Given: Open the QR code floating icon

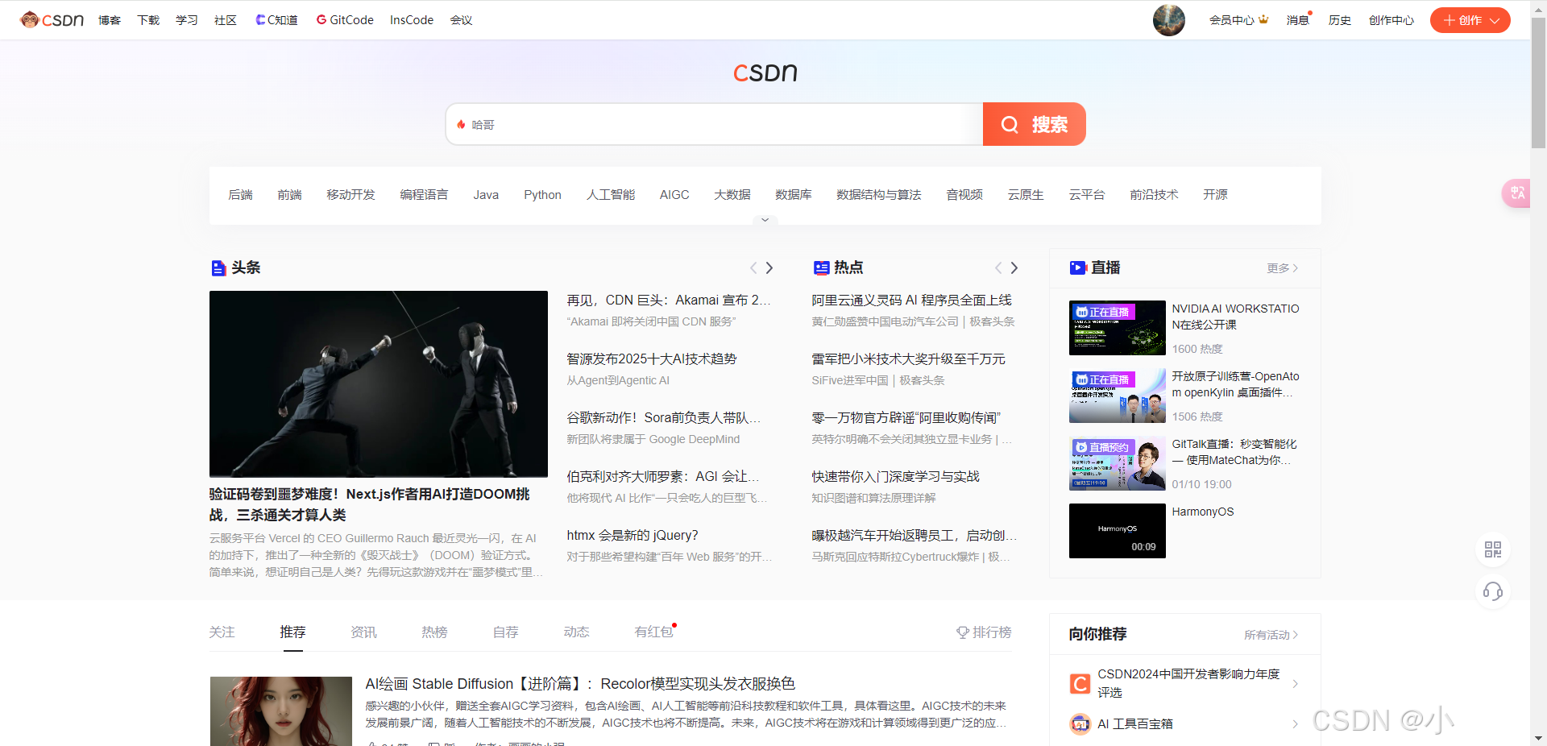Looking at the screenshot, I should (1493, 549).
